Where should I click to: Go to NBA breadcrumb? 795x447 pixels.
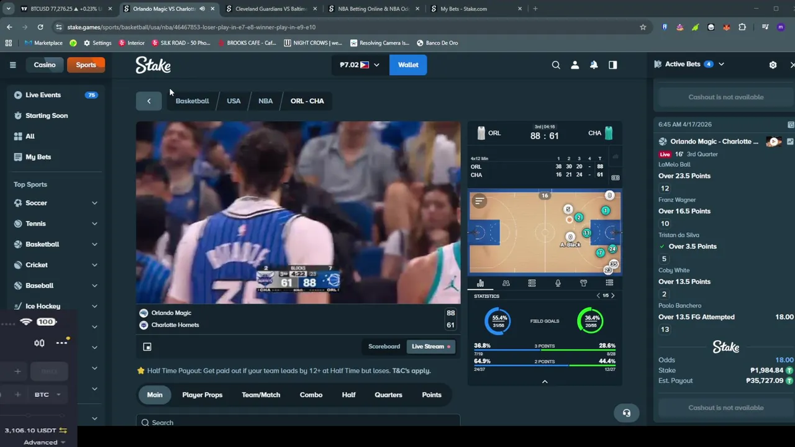pos(265,101)
